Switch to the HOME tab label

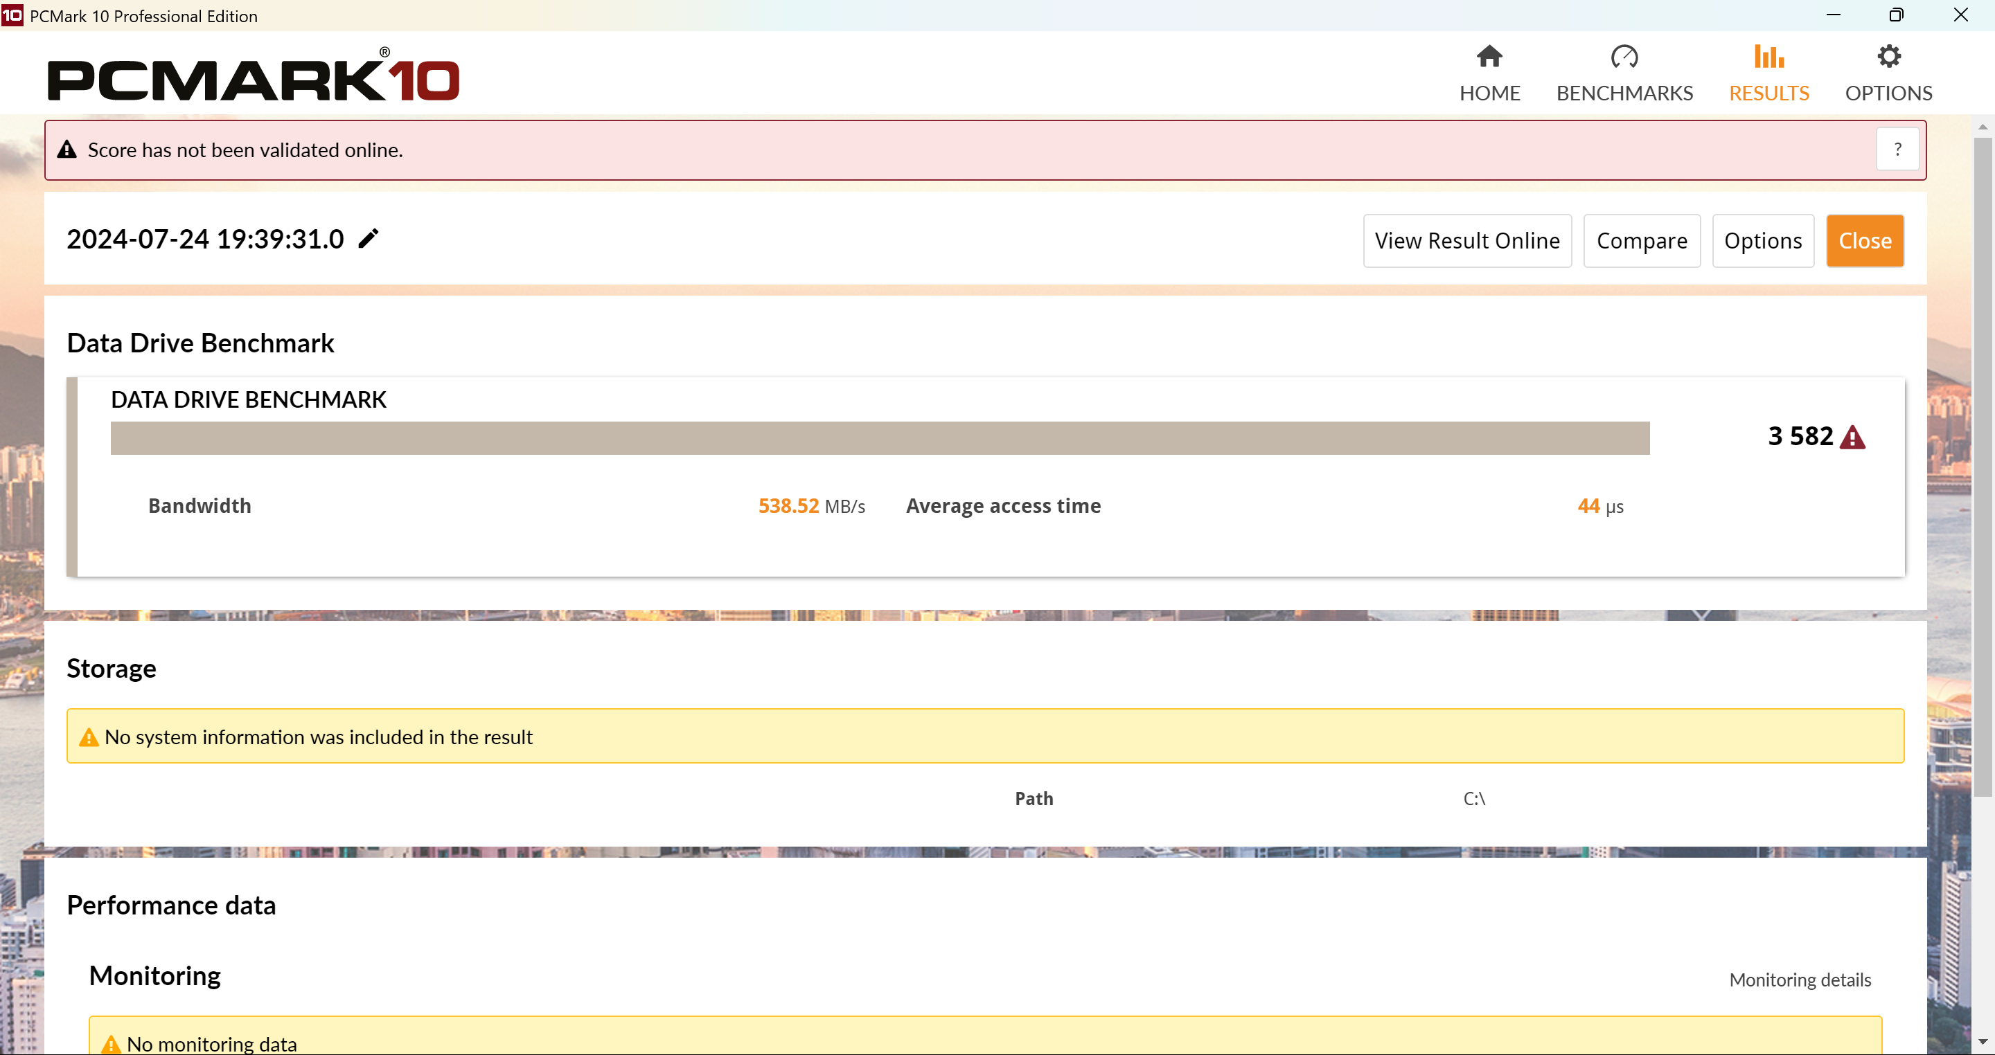coord(1489,93)
